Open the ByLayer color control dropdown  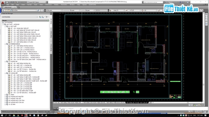[54, 10]
